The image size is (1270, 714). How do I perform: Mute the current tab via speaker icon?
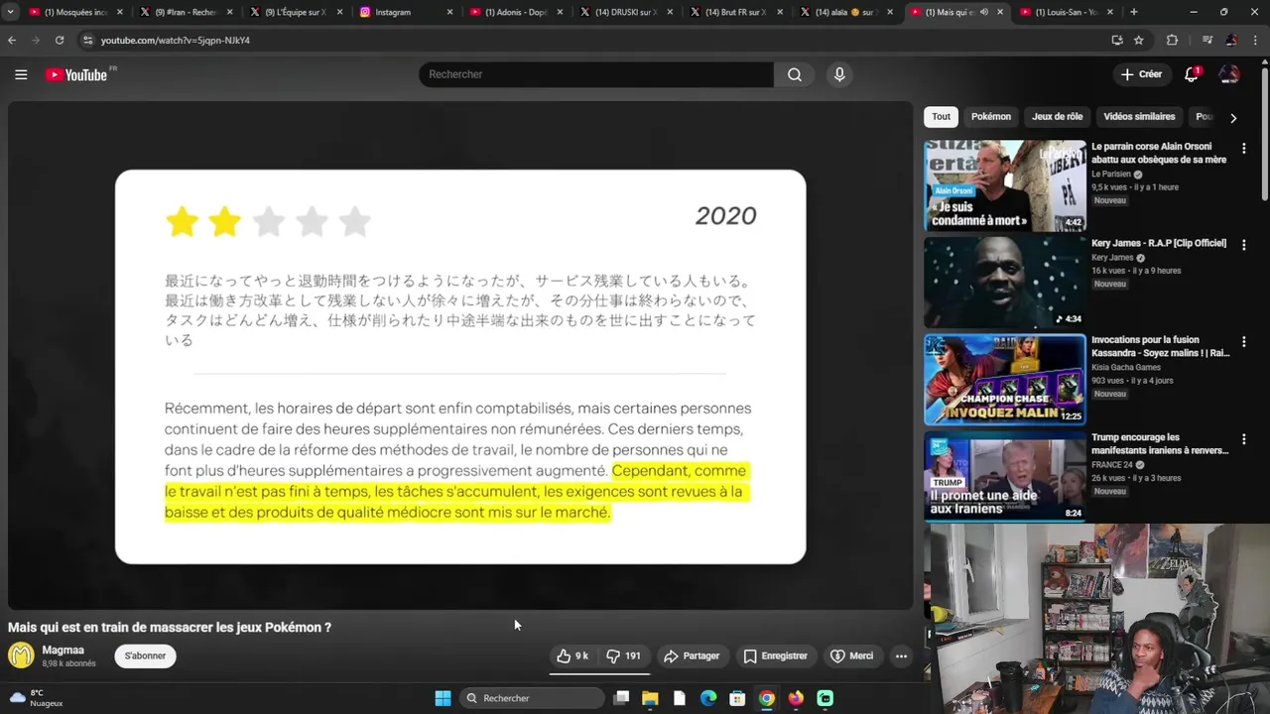(x=984, y=12)
